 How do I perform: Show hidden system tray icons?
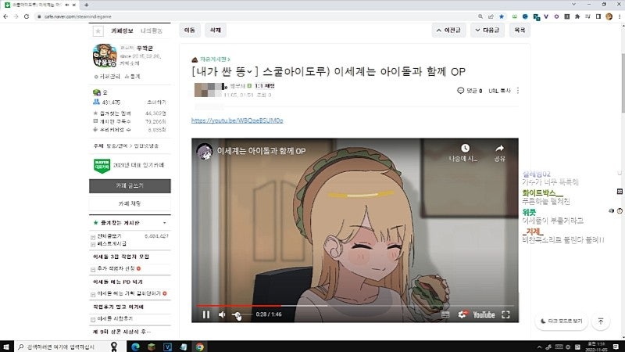(x=539, y=347)
